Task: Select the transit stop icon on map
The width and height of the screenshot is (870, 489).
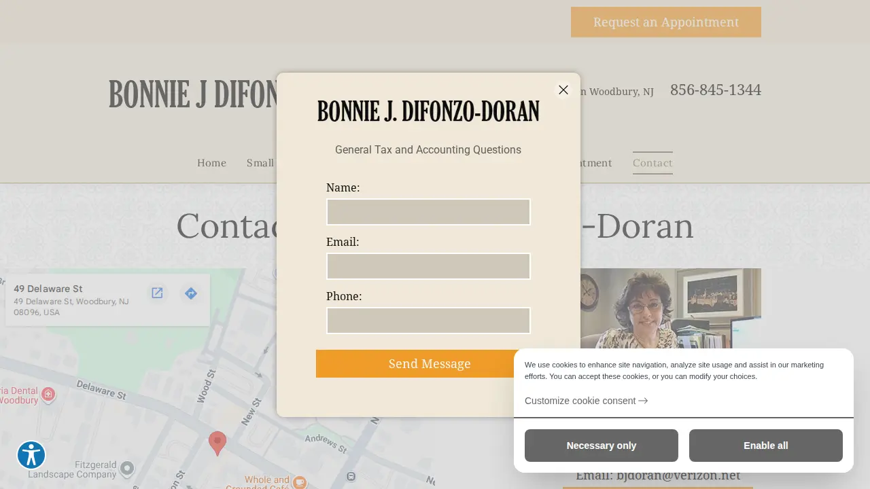Action: point(351,476)
